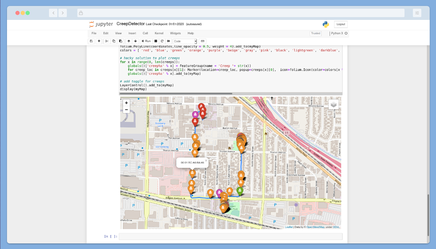Open the Widgets menu
The image size is (436, 249).
(175, 33)
